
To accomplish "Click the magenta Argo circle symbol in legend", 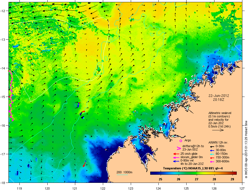I will 181,141.
